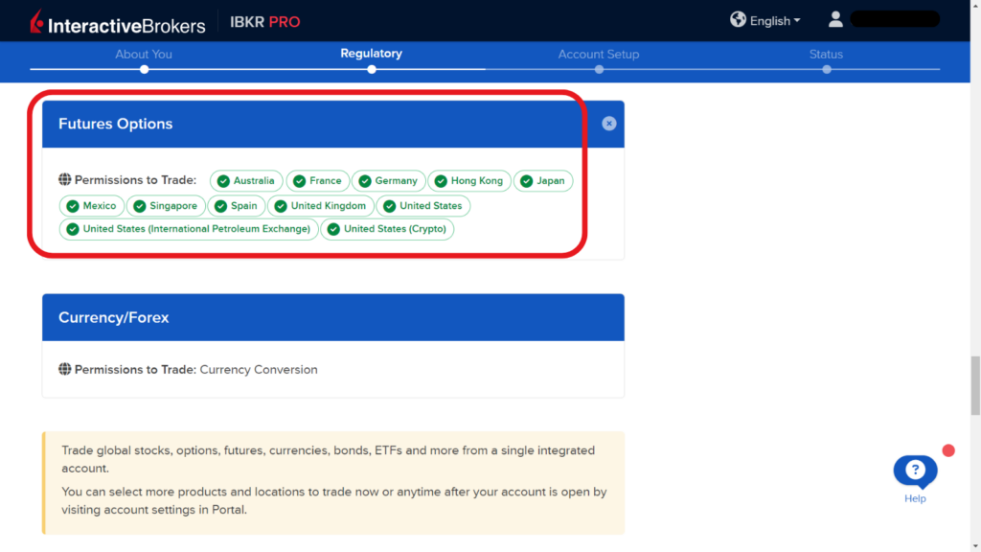
Task: Click the globe icon in the Currency/Forex section
Action: point(64,369)
